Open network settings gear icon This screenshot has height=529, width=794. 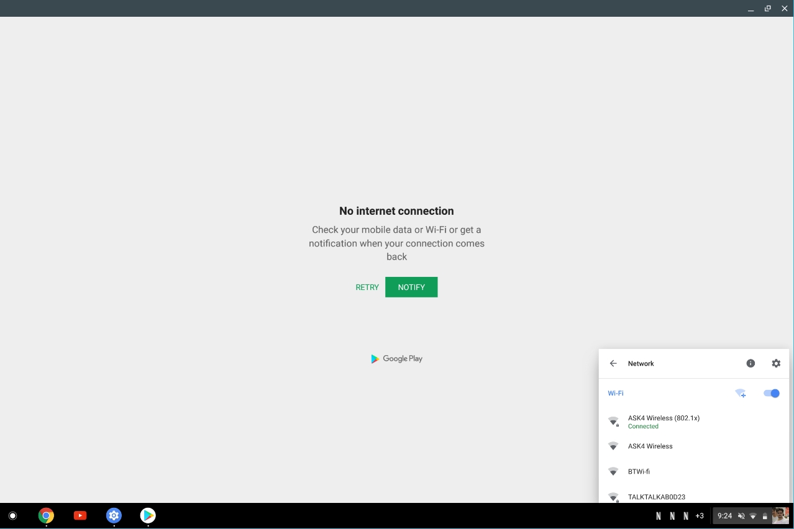(x=776, y=364)
